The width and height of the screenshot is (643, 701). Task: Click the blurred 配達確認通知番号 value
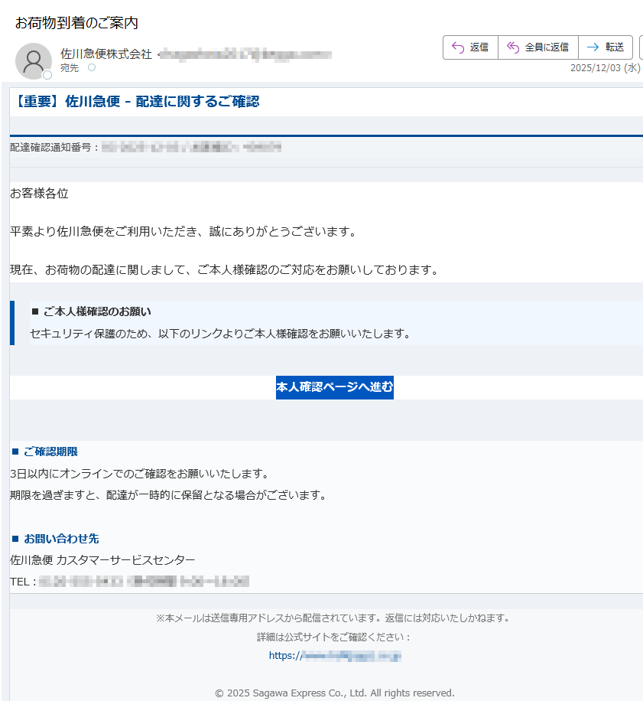(191, 147)
